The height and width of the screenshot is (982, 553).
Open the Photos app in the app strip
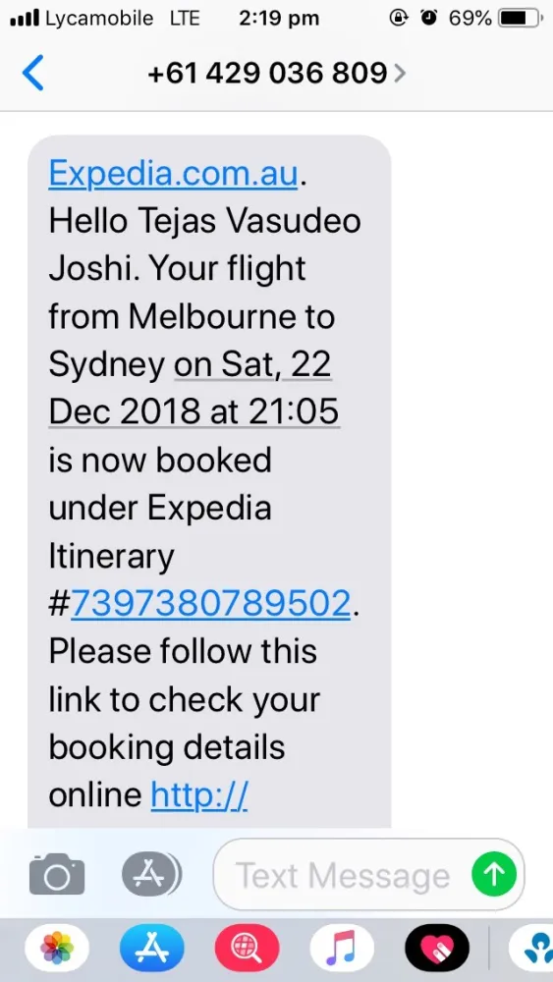[57, 948]
